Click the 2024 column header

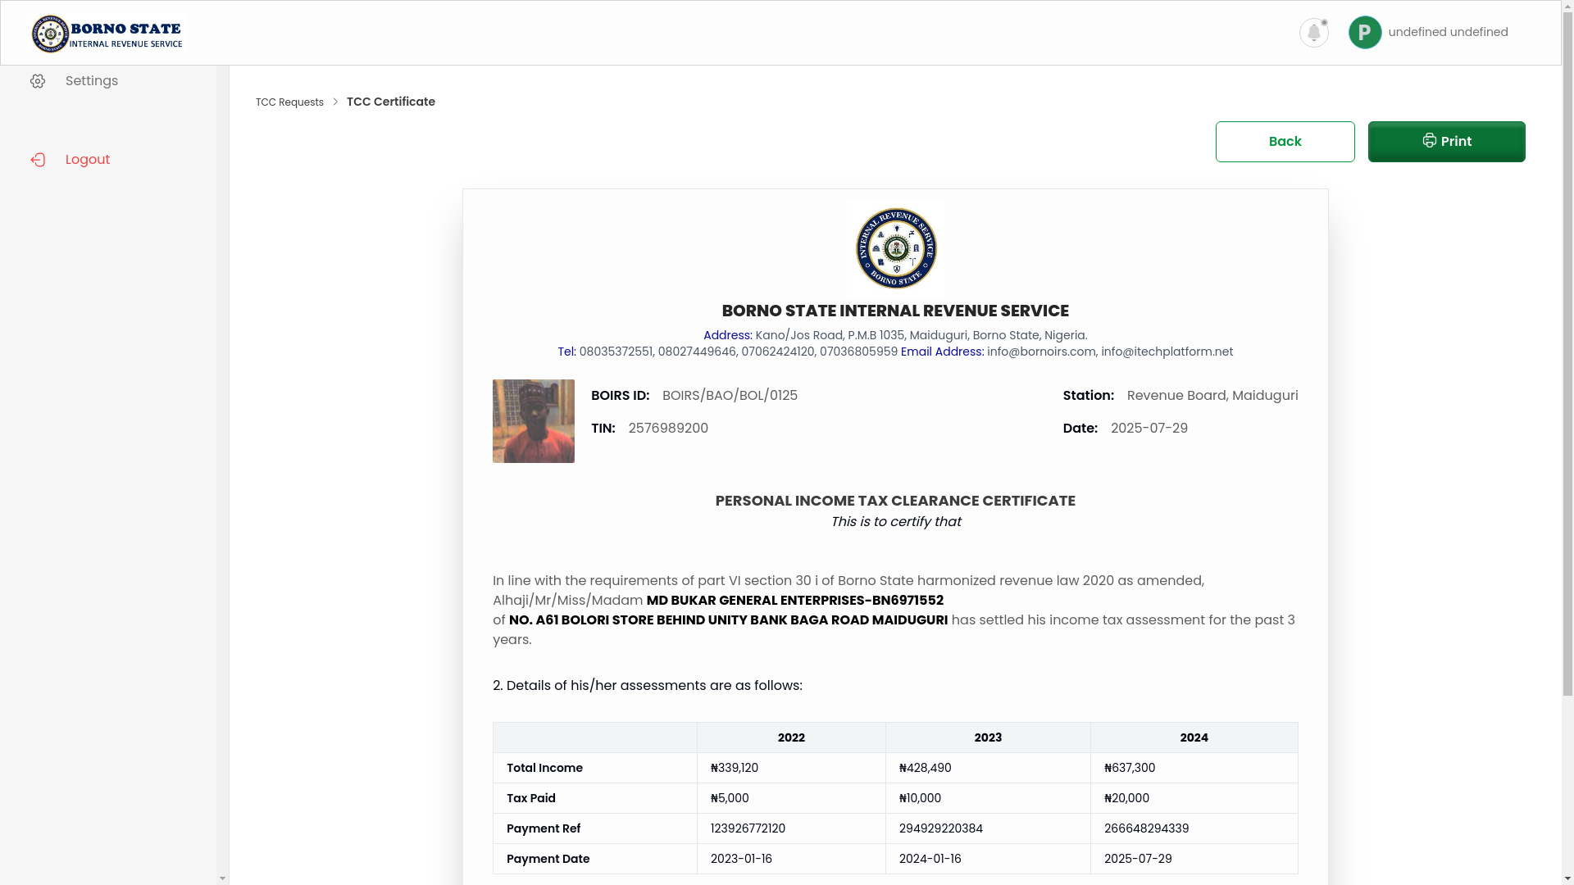tap(1194, 737)
